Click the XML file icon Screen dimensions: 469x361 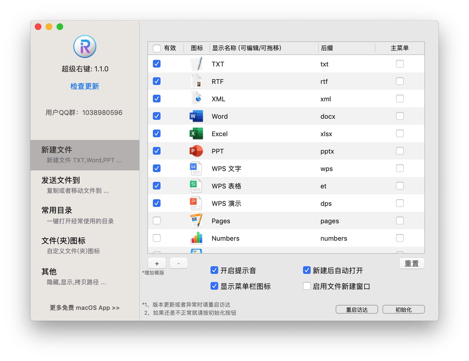click(x=196, y=99)
